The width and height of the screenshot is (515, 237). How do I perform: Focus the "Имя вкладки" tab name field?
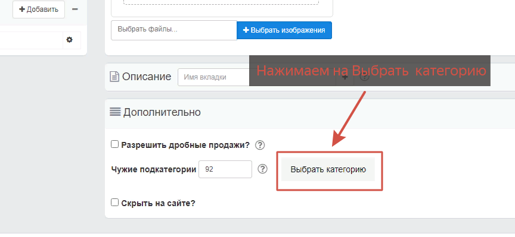[213, 77]
